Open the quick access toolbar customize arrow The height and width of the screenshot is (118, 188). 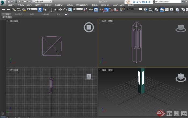point(53,2)
